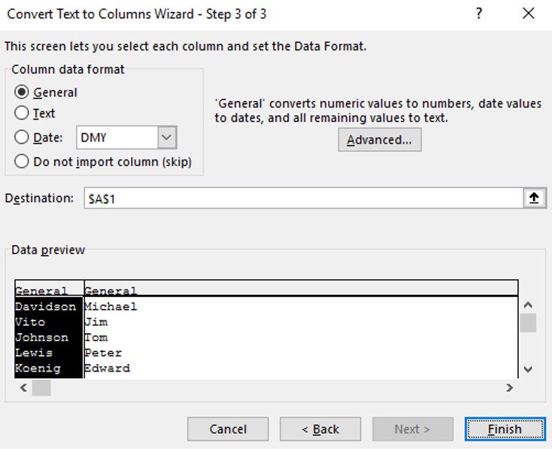Close the Convert Text to Columns wizard
The image size is (552, 449).
point(529,14)
